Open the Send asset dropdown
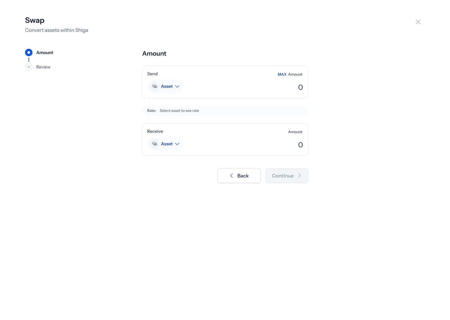 point(165,86)
